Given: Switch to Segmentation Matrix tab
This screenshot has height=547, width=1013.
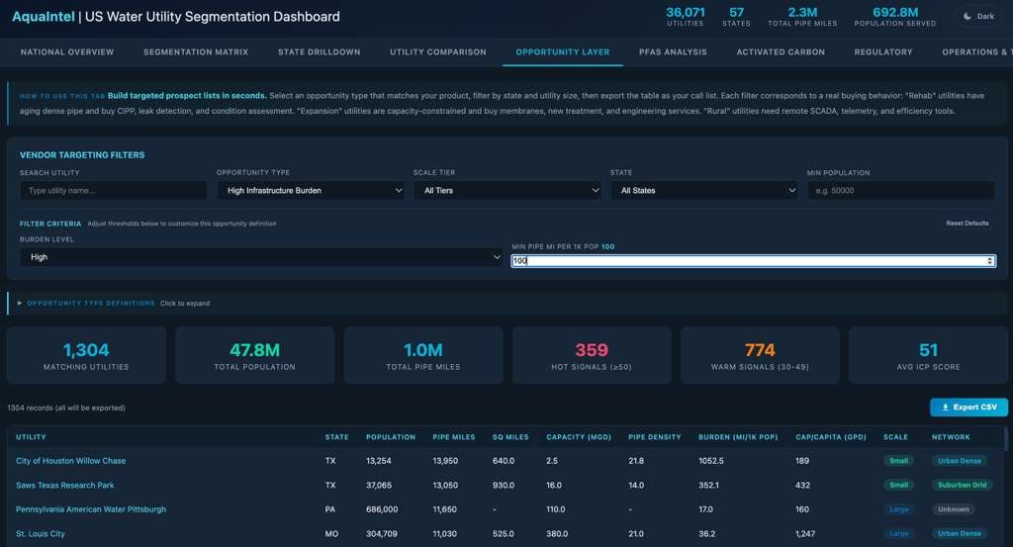Looking at the screenshot, I should coord(196,51).
